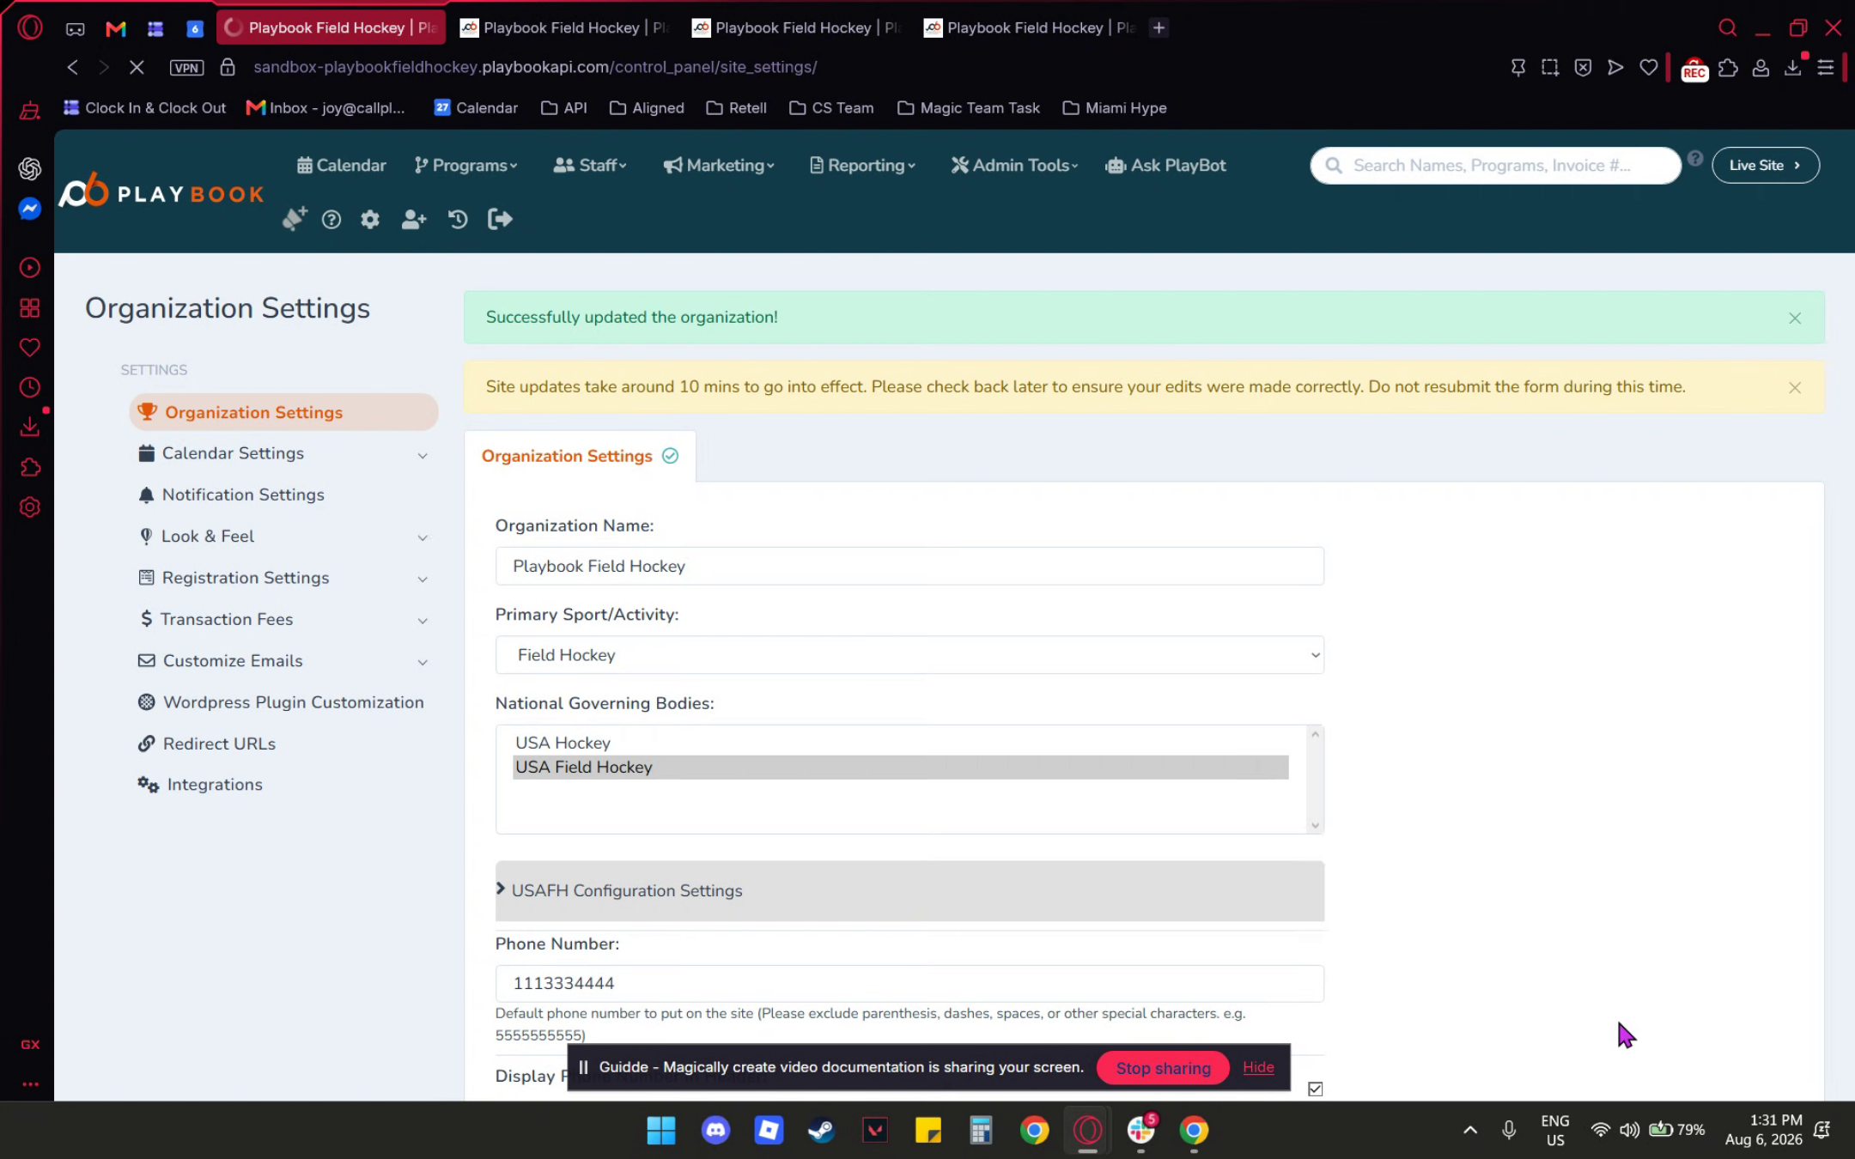Open Opera sidebar extensions cube icon
Viewport: 1855px width, 1159px height.
pyautogui.click(x=30, y=467)
